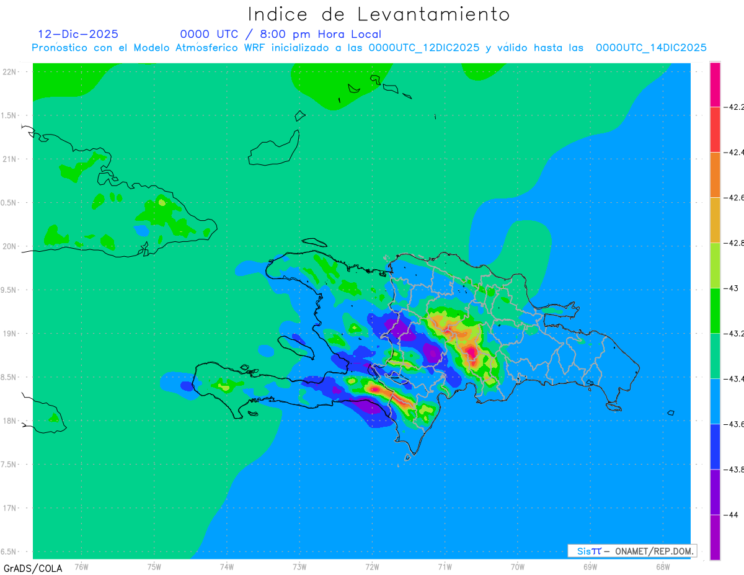Image resolution: width=744 pixels, height=575 pixels.
Task: Click the '75W' longitude label
Action: 154,566
